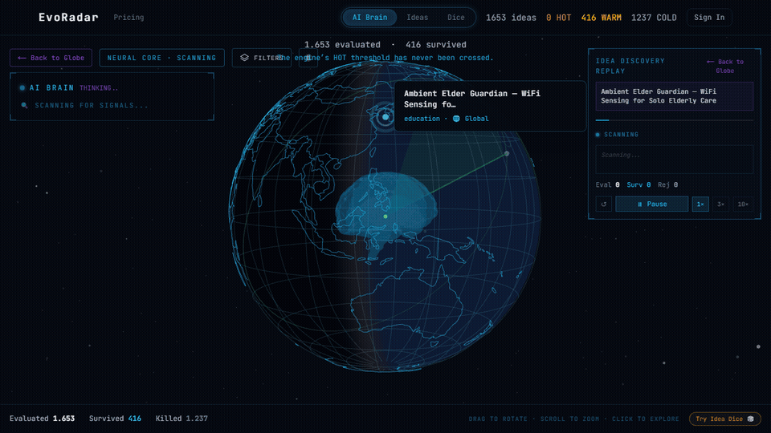Open the Filters panel
771x433 pixels.
pyautogui.click(x=262, y=58)
